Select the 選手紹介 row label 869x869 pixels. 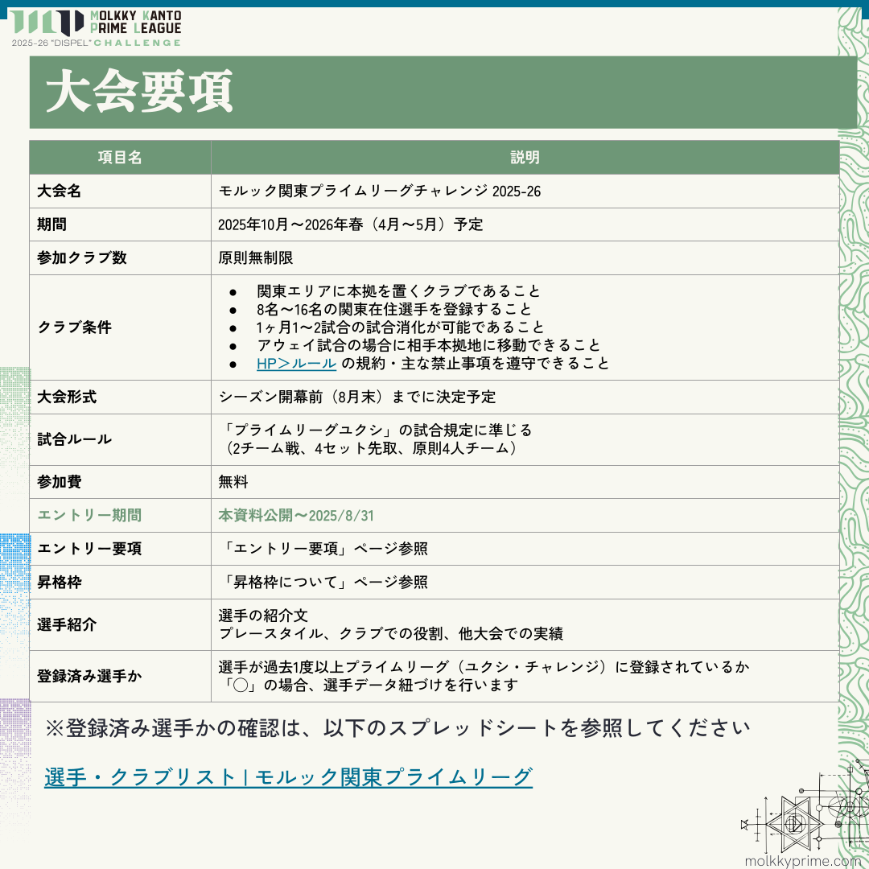coord(67,624)
